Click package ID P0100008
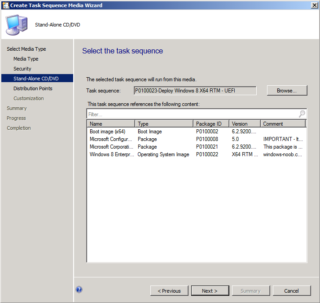The height and width of the screenshot is (303, 320). [207, 139]
